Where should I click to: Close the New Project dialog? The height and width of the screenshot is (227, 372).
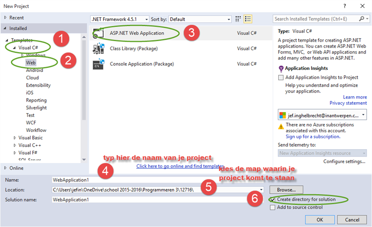(x=363, y=6)
